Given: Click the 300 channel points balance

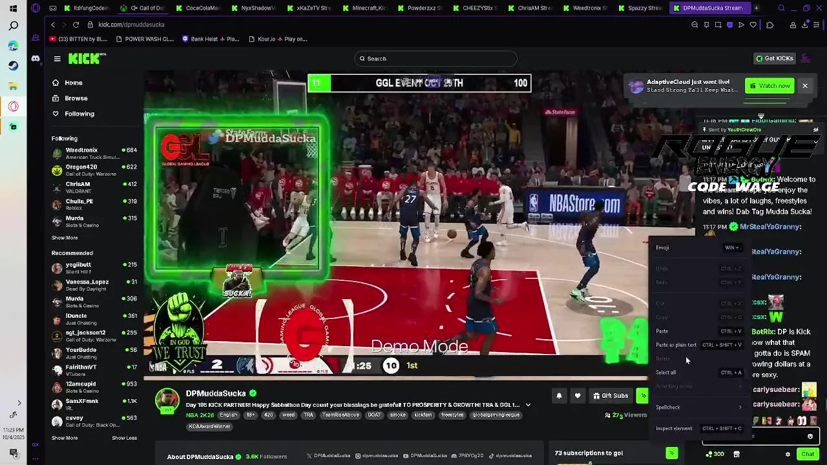Looking at the screenshot, I should (715, 454).
